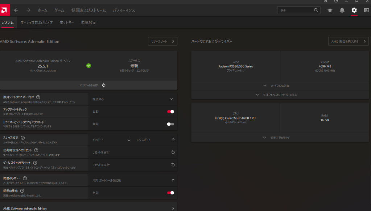This screenshot has height=211, width=371.
Task: Click the 最新 status text
Action: click(x=134, y=66)
